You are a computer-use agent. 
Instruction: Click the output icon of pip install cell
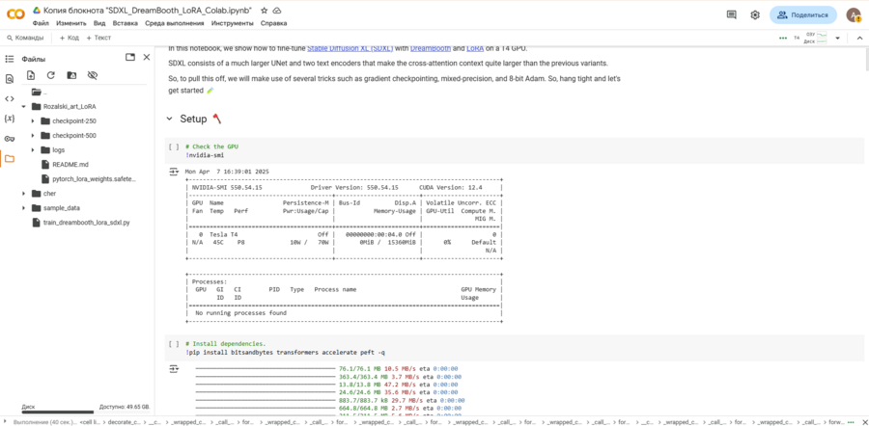pyautogui.click(x=174, y=368)
